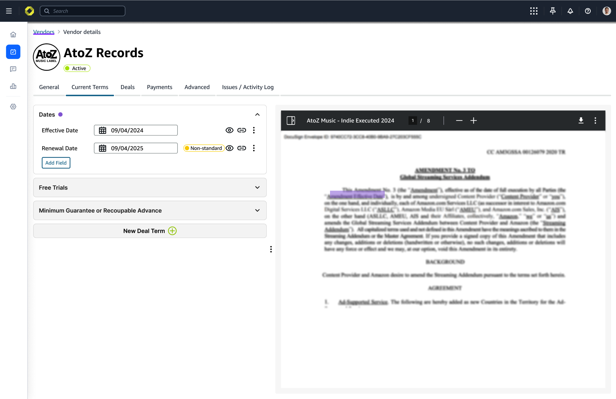Click the Non-standard badge on Renewal Date
The height and width of the screenshot is (399, 616).
(x=203, y=148)
